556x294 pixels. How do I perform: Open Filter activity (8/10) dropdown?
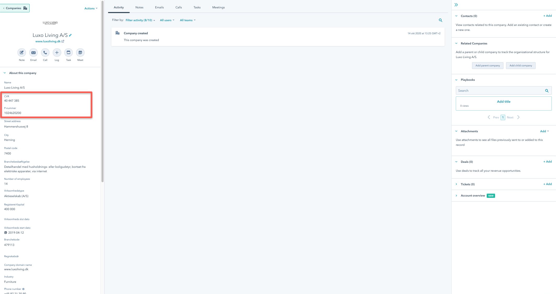click(140, 20)
